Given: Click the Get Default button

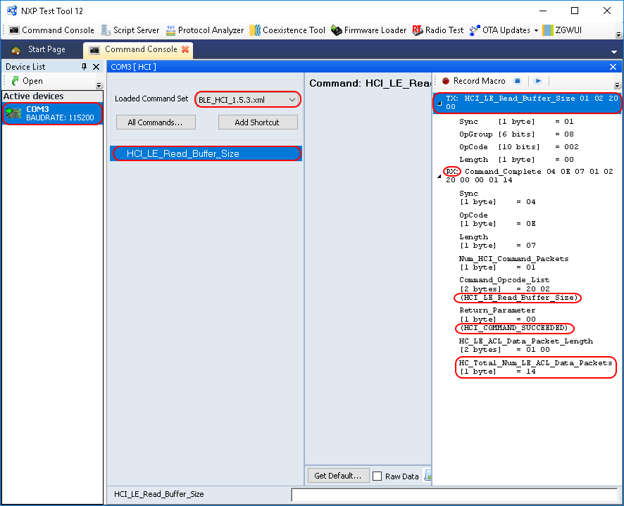Looking at the screenshot, I should 338,476.
